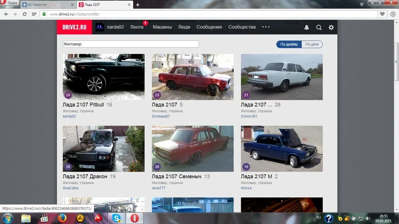
Task: Open Kilicka user link
Action: [x=246, y=188]
